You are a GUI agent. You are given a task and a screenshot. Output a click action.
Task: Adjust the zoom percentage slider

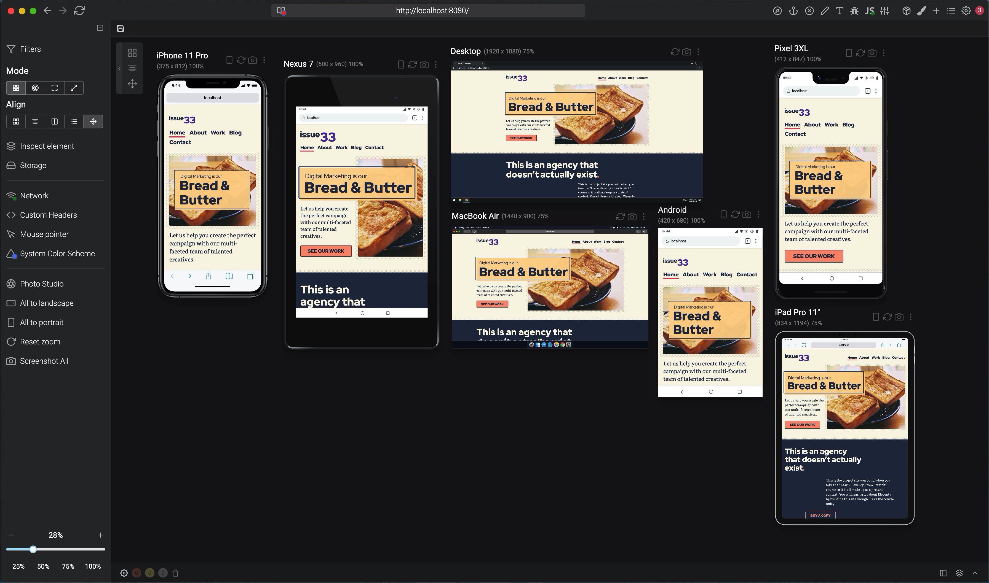(33, 549)
